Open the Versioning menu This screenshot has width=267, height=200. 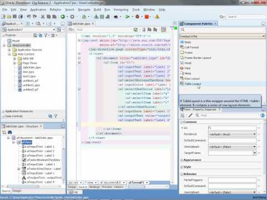[121, 9]
